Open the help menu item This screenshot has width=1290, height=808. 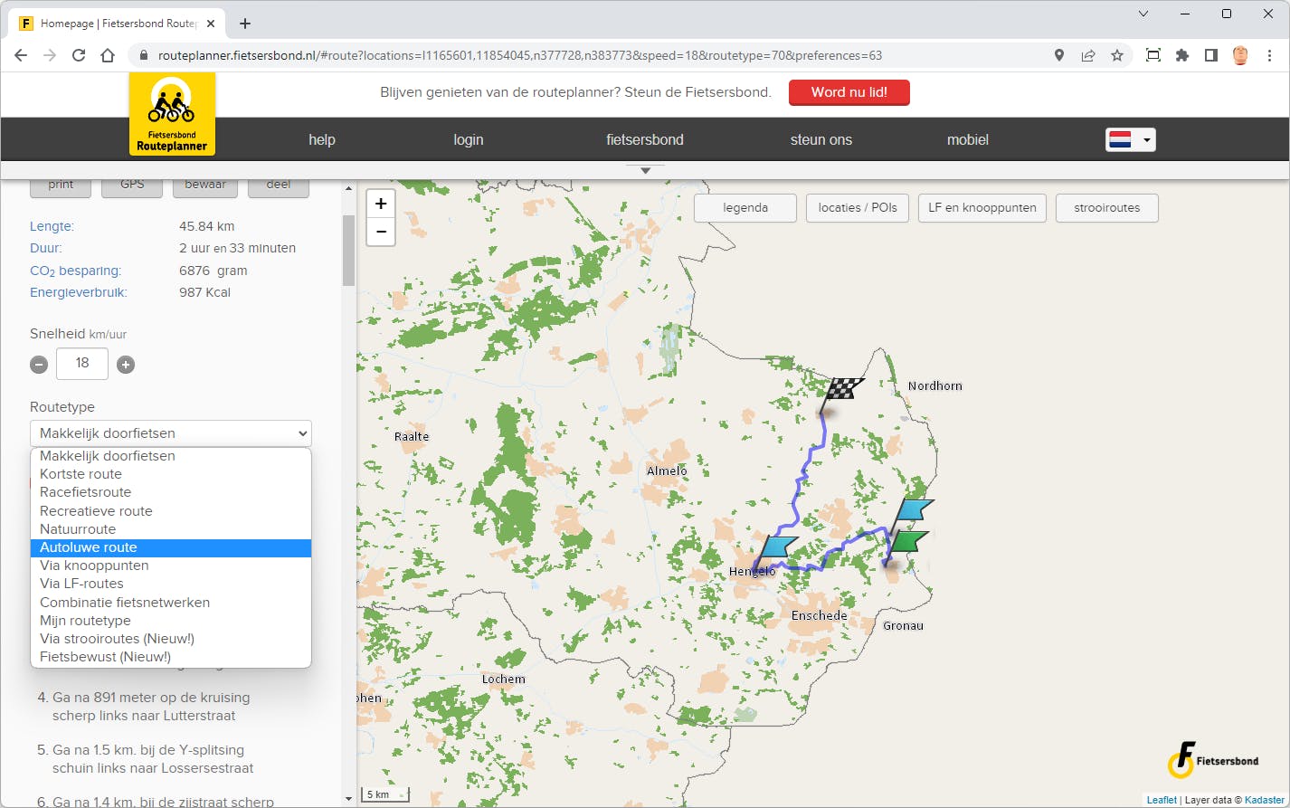[322, 139]
